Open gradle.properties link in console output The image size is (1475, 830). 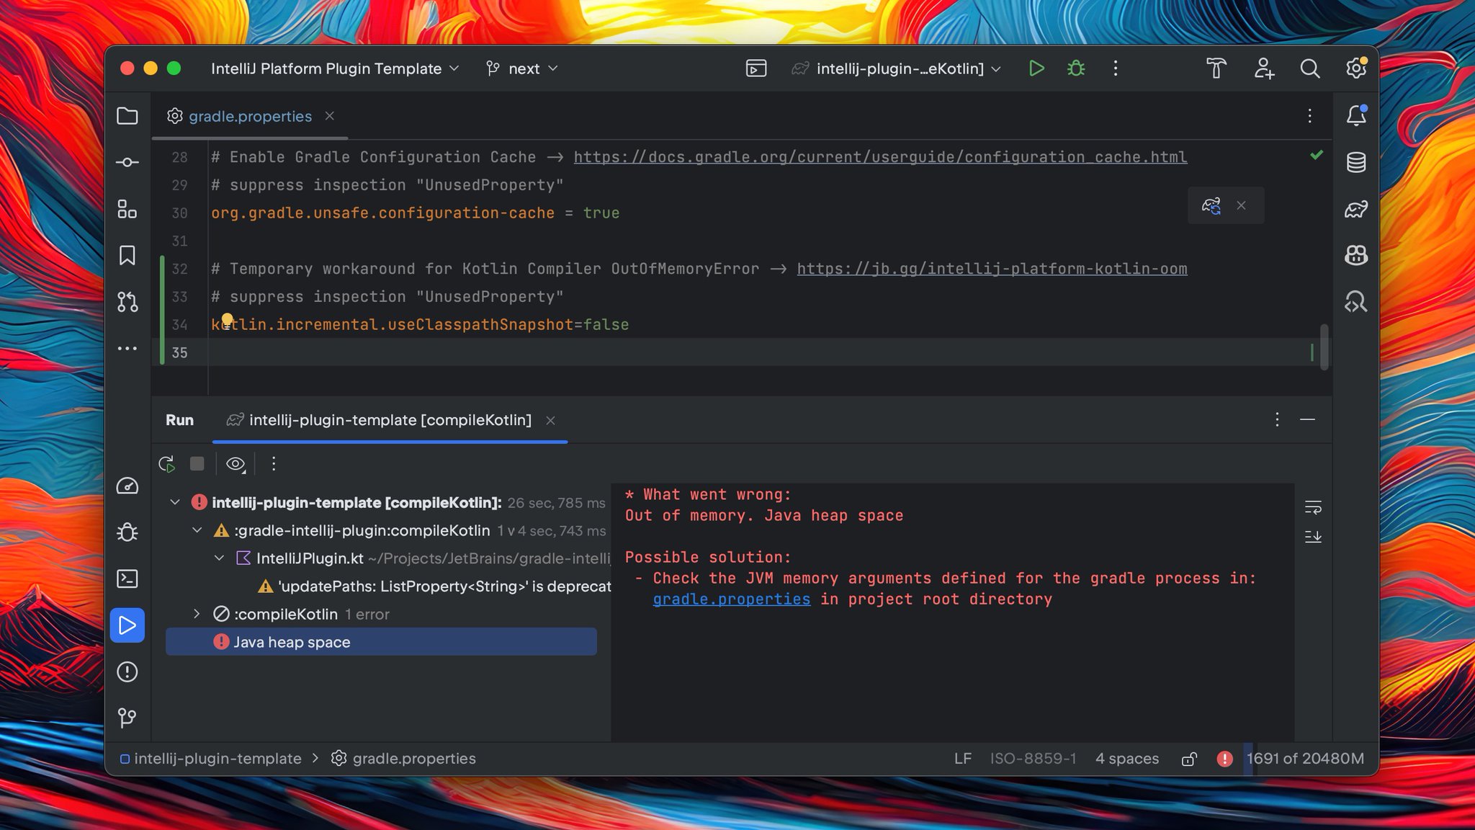731,599
